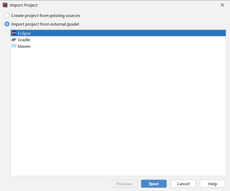
Task: Click the 'Import Project' window title text
Action: [24, 5]
